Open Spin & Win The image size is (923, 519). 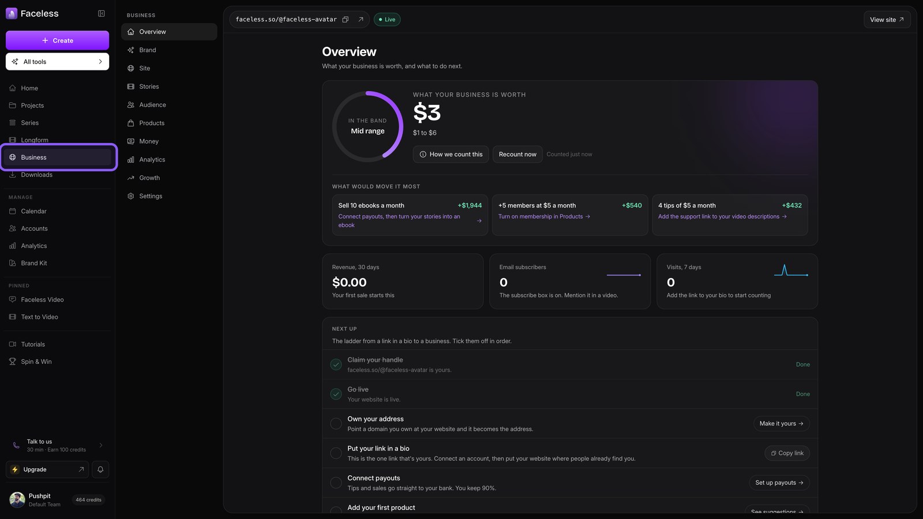[57, 362]
